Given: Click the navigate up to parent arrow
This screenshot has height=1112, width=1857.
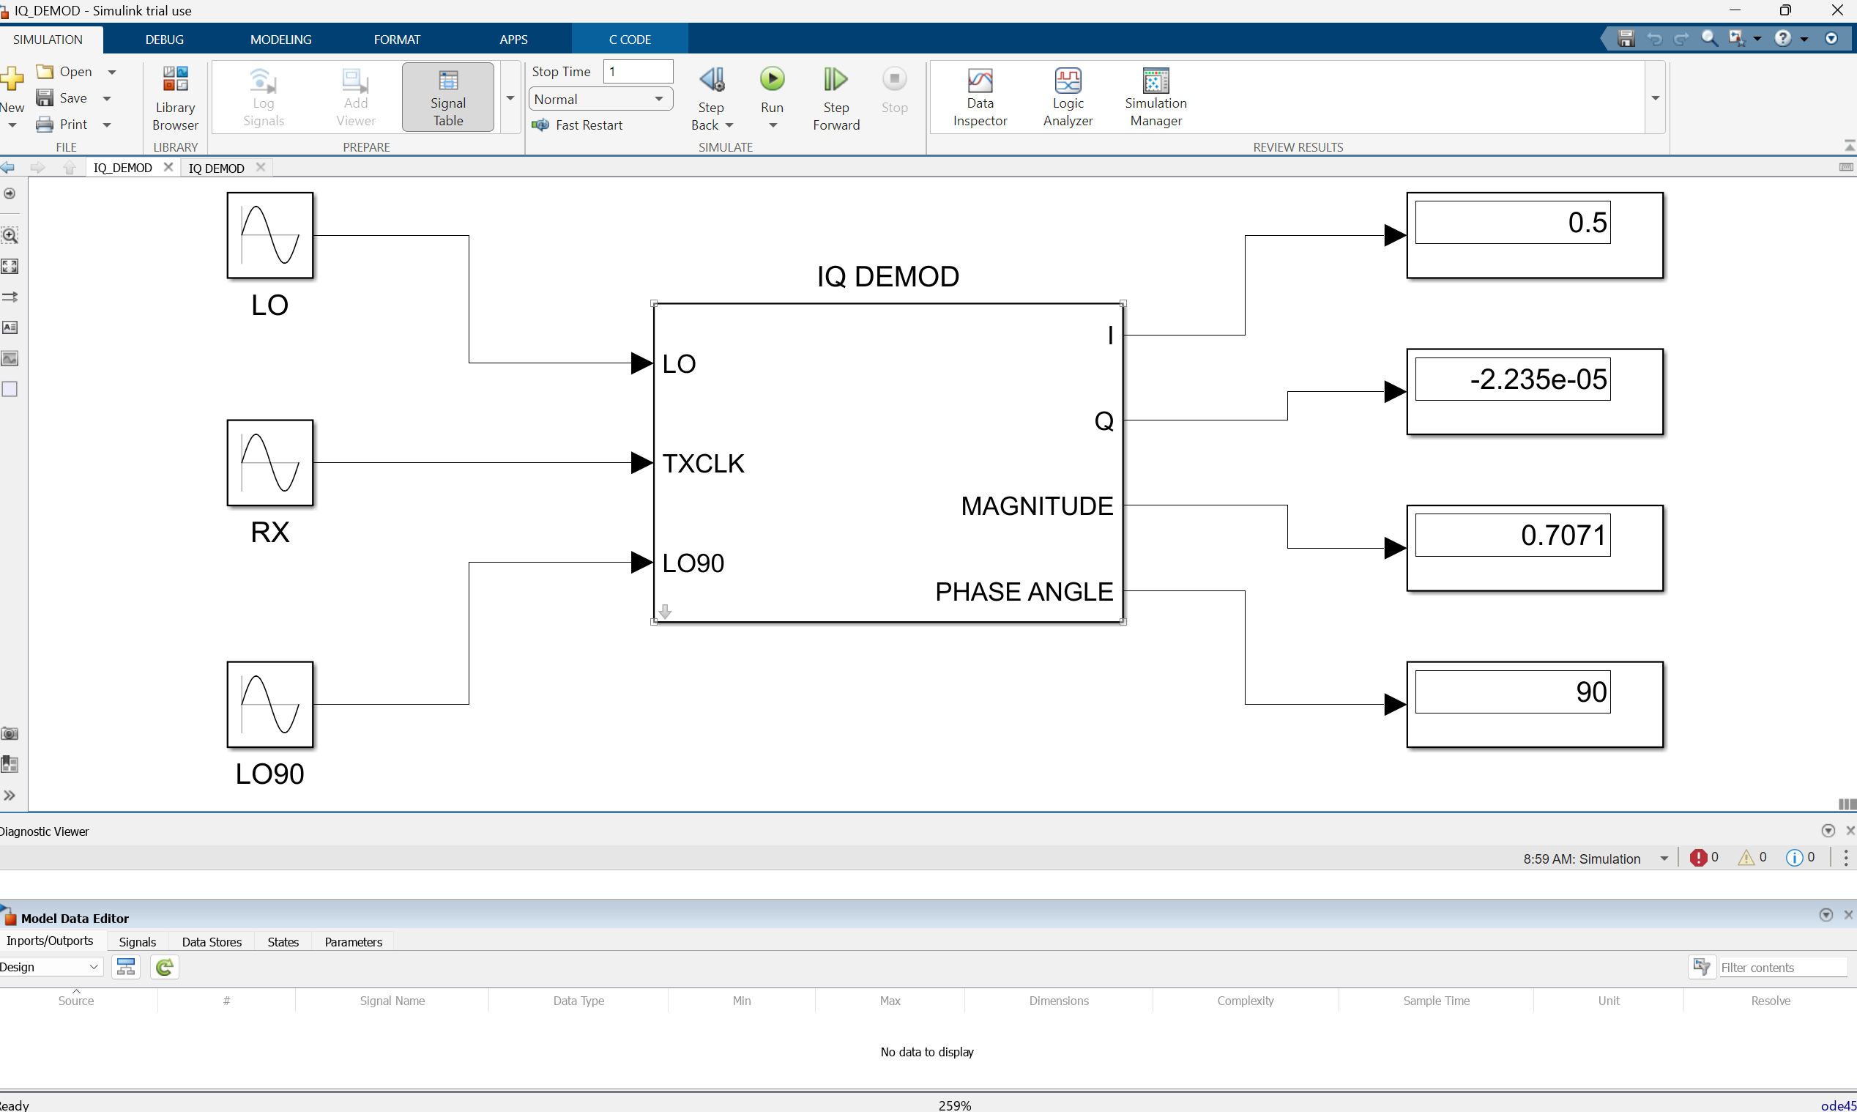Looking at the screenshot, I should (x=70, y=167).
